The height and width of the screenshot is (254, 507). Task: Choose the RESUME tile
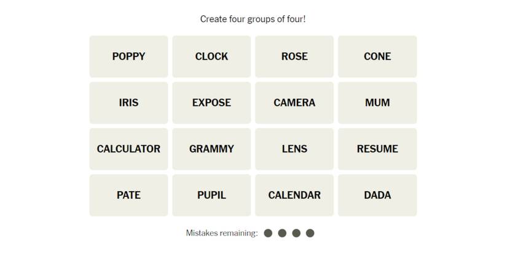coord(377,149)
